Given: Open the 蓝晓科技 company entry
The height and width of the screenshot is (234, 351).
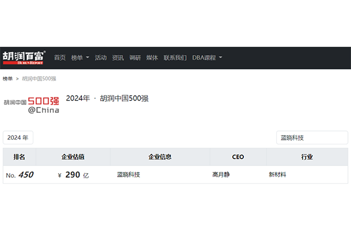Looking at the screenshot, I should coord(129,174).
